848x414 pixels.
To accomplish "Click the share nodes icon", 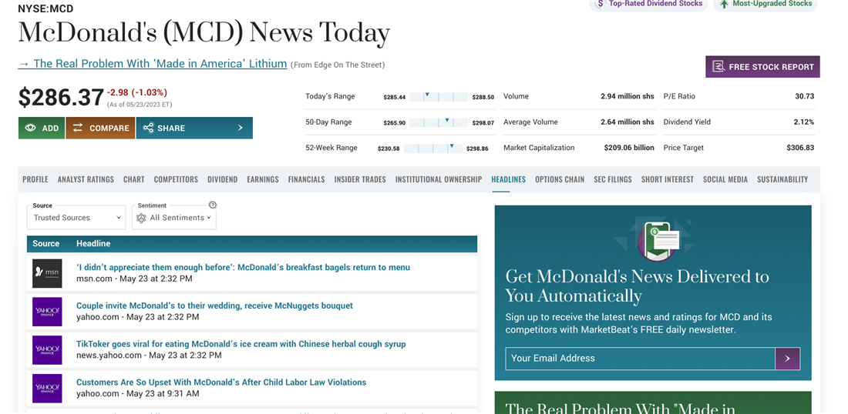I will (148, 128).
